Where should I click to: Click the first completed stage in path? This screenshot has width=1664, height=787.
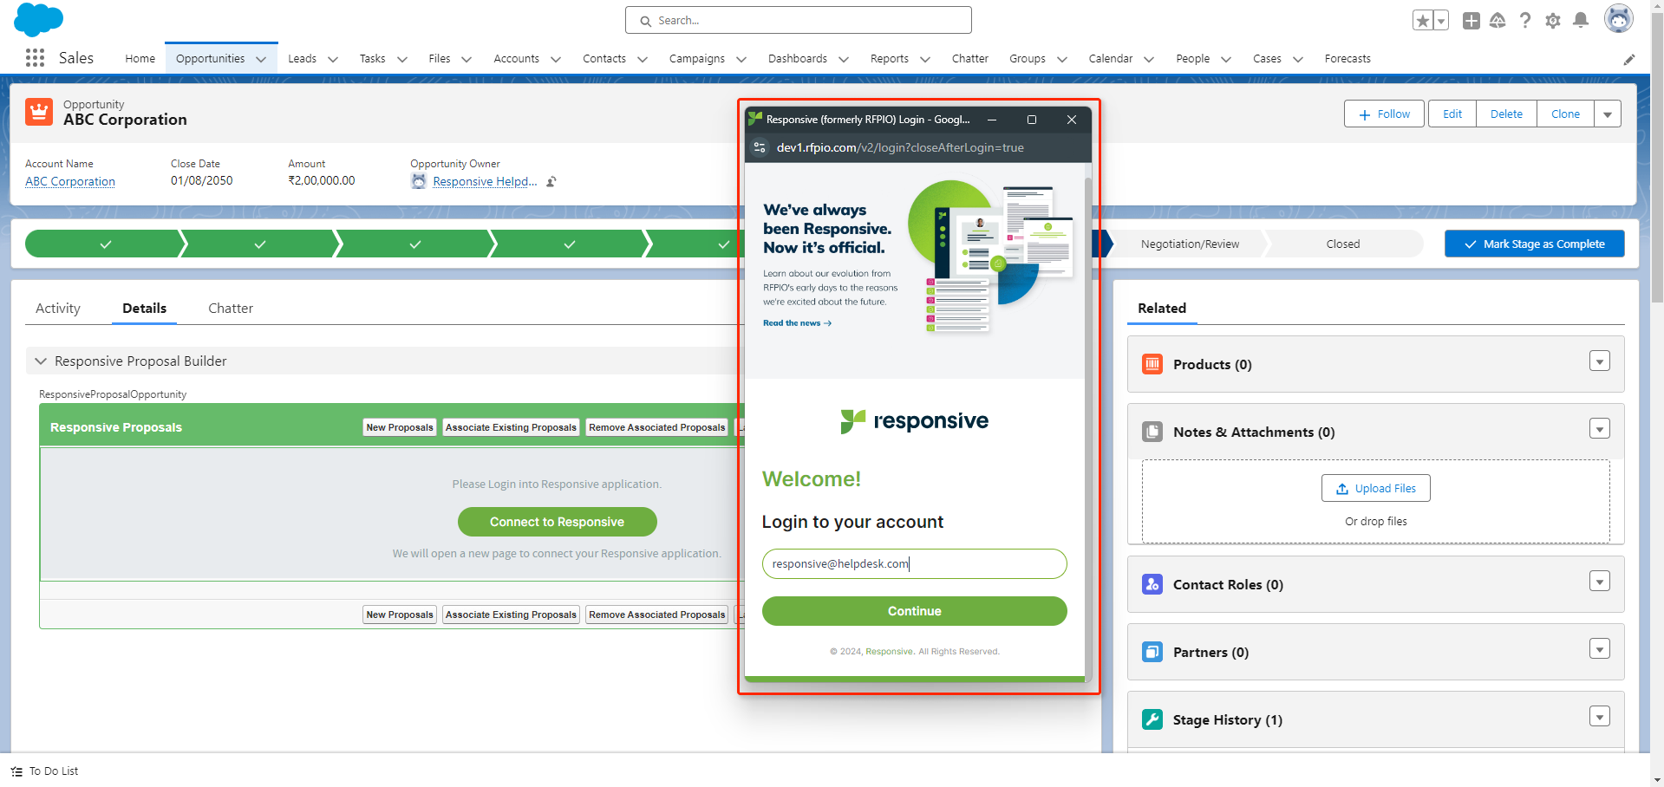105,244
